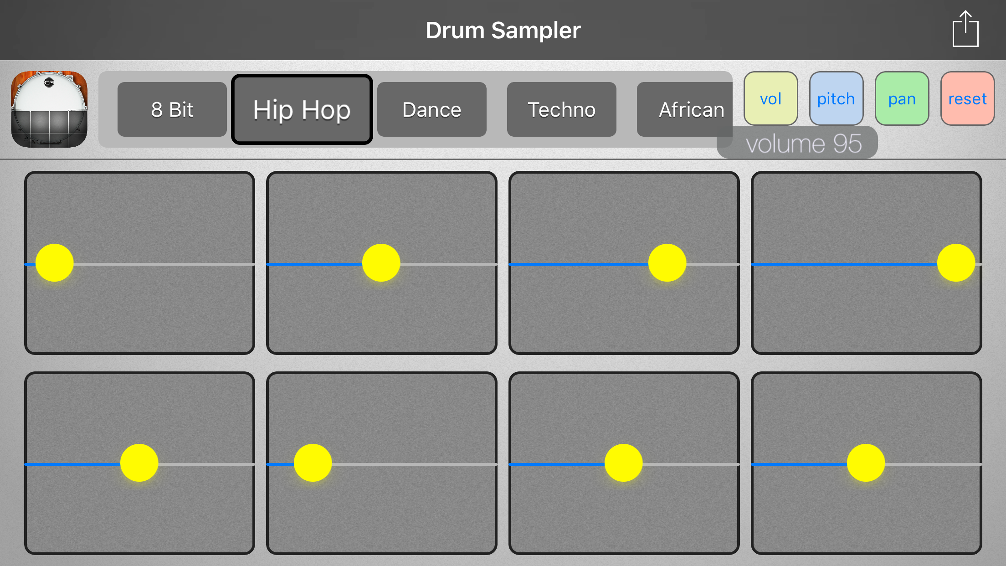Pick the African drum kit
Screen dimensions: 1006x566
point(687,109)
